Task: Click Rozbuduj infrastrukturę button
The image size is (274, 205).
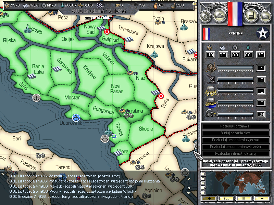Action: (235, 153)
